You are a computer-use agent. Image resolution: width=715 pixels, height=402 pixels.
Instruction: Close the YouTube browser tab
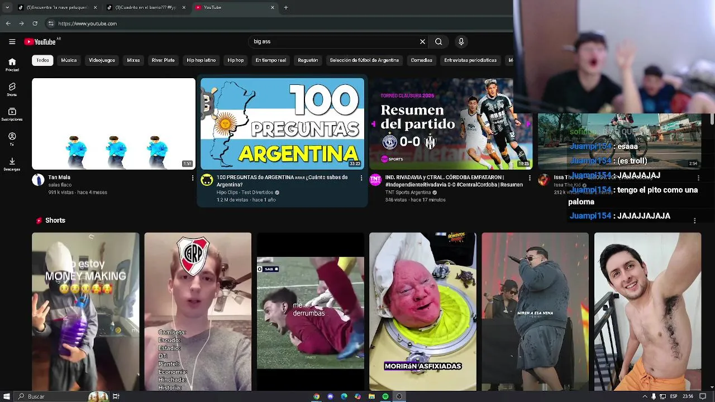[273, 7]
